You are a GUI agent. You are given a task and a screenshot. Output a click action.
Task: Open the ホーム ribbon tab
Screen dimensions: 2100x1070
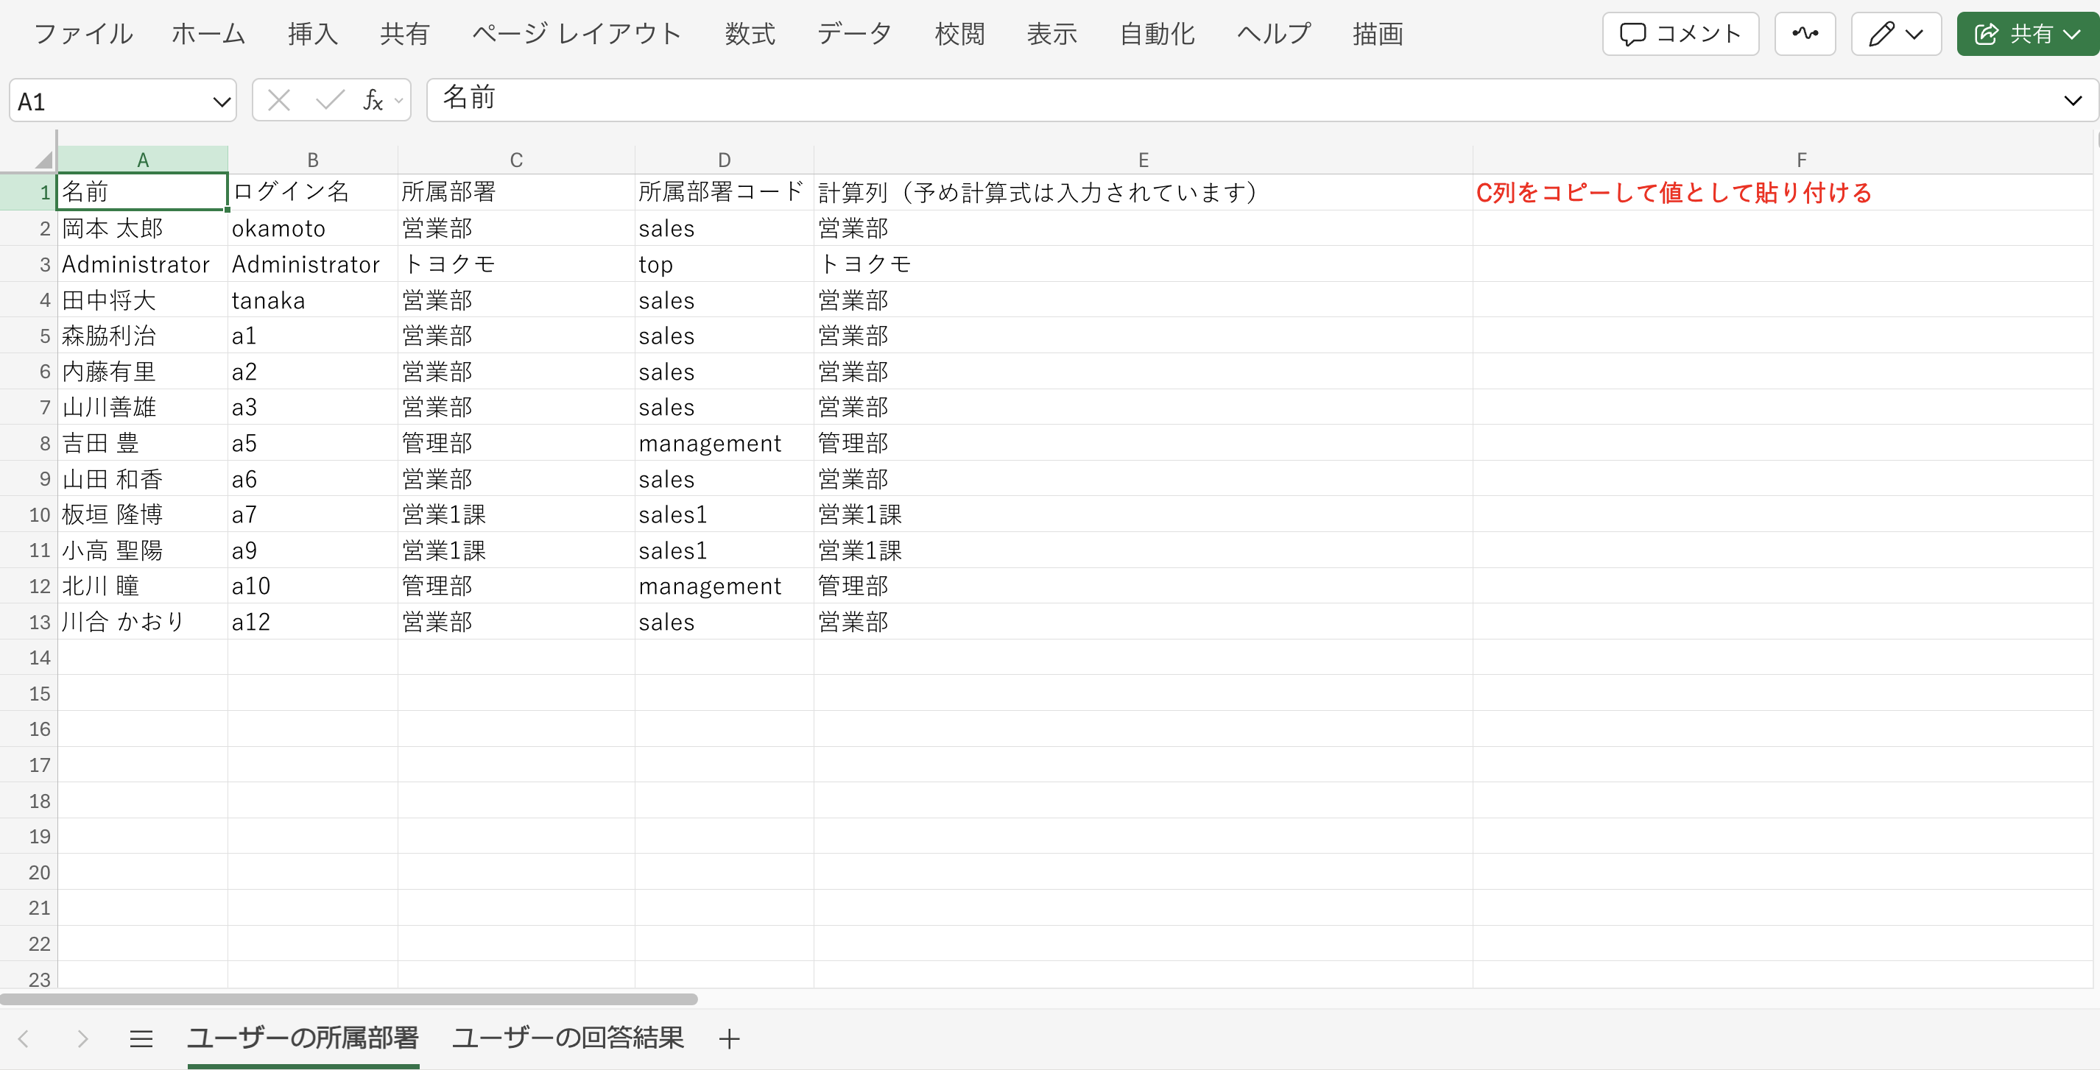pyautogui.click(x=208, y=35)
